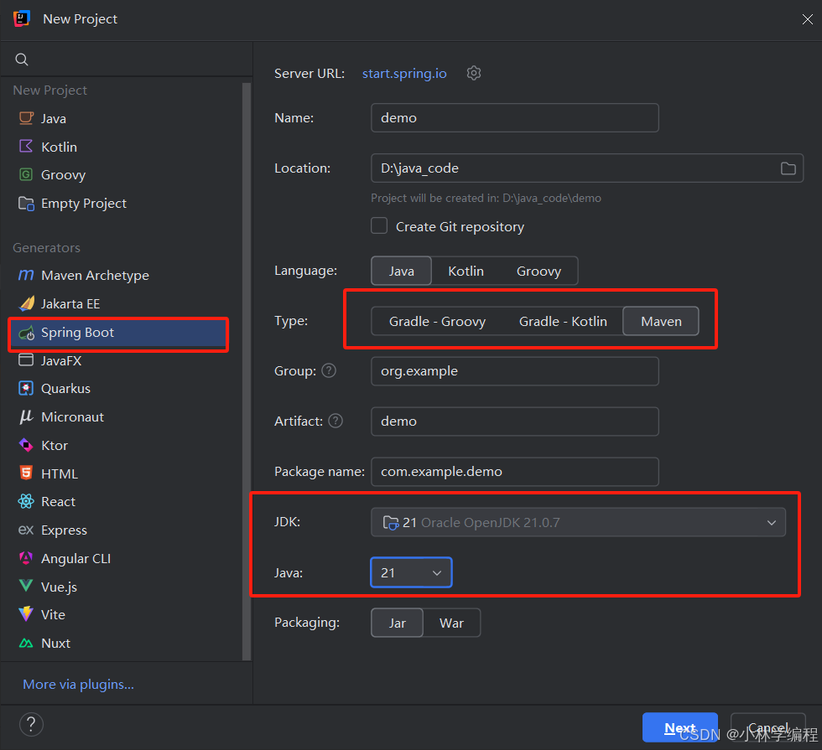The width and height of the screenshot is (822, 750).
Task: Choose Gradle - Kotlin build type
Action: [563, 321]
